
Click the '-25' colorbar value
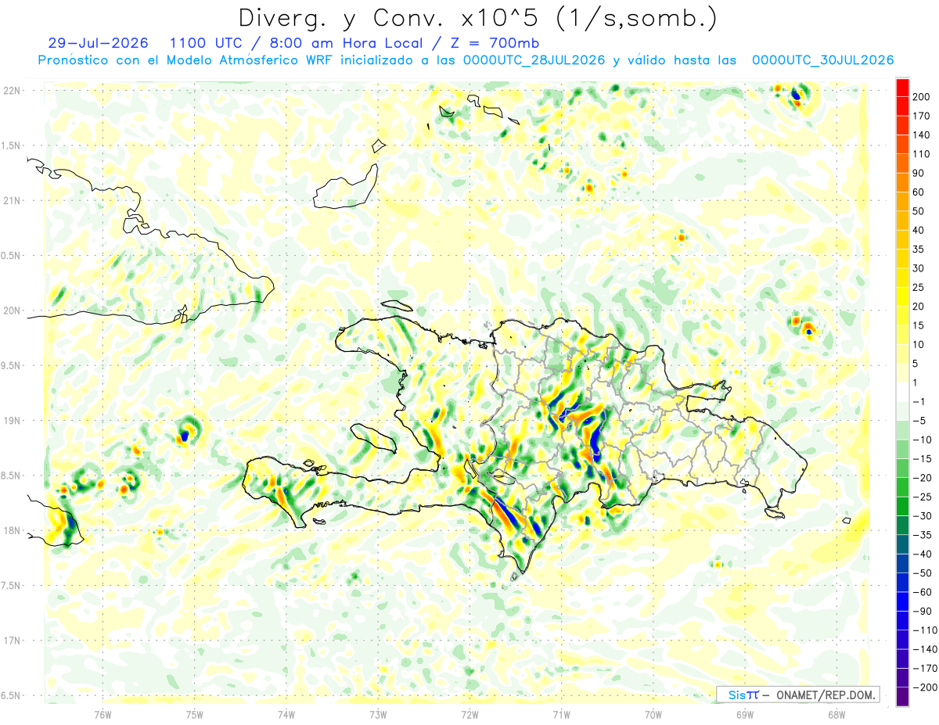point(923,497)
